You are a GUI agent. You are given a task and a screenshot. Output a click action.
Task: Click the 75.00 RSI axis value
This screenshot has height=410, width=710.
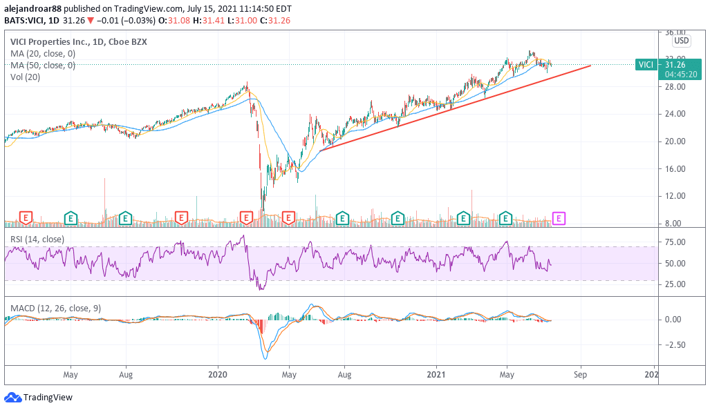click(675, 242)
